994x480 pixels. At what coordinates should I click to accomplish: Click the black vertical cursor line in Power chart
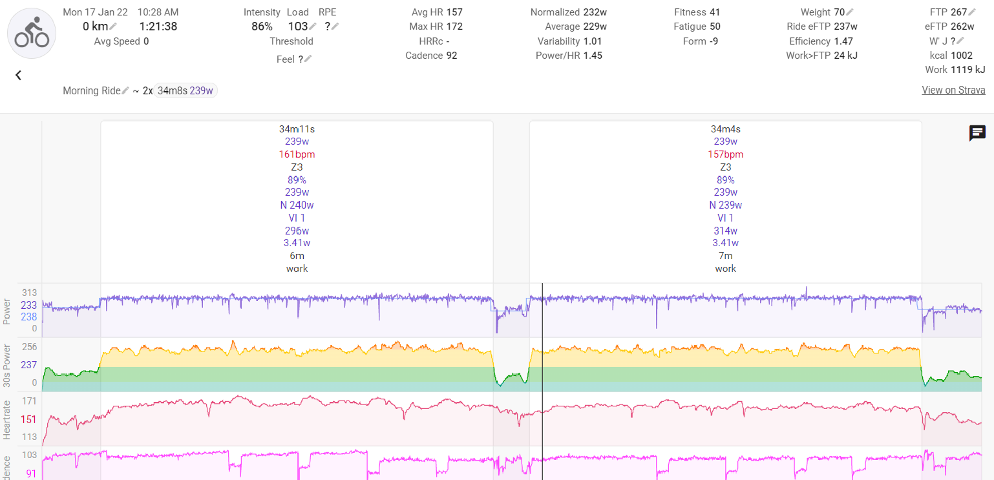coord(542,310)
